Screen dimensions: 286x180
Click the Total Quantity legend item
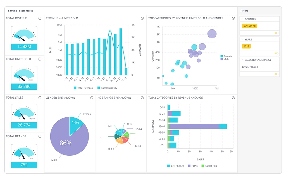(107, 88)
